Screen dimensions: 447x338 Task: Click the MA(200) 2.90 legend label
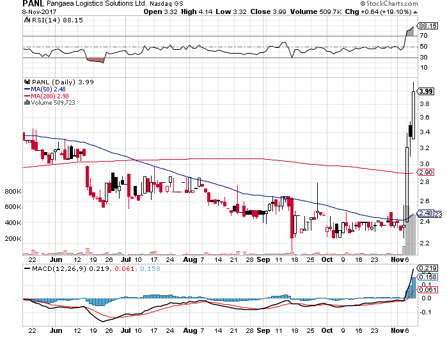(50, 96)
